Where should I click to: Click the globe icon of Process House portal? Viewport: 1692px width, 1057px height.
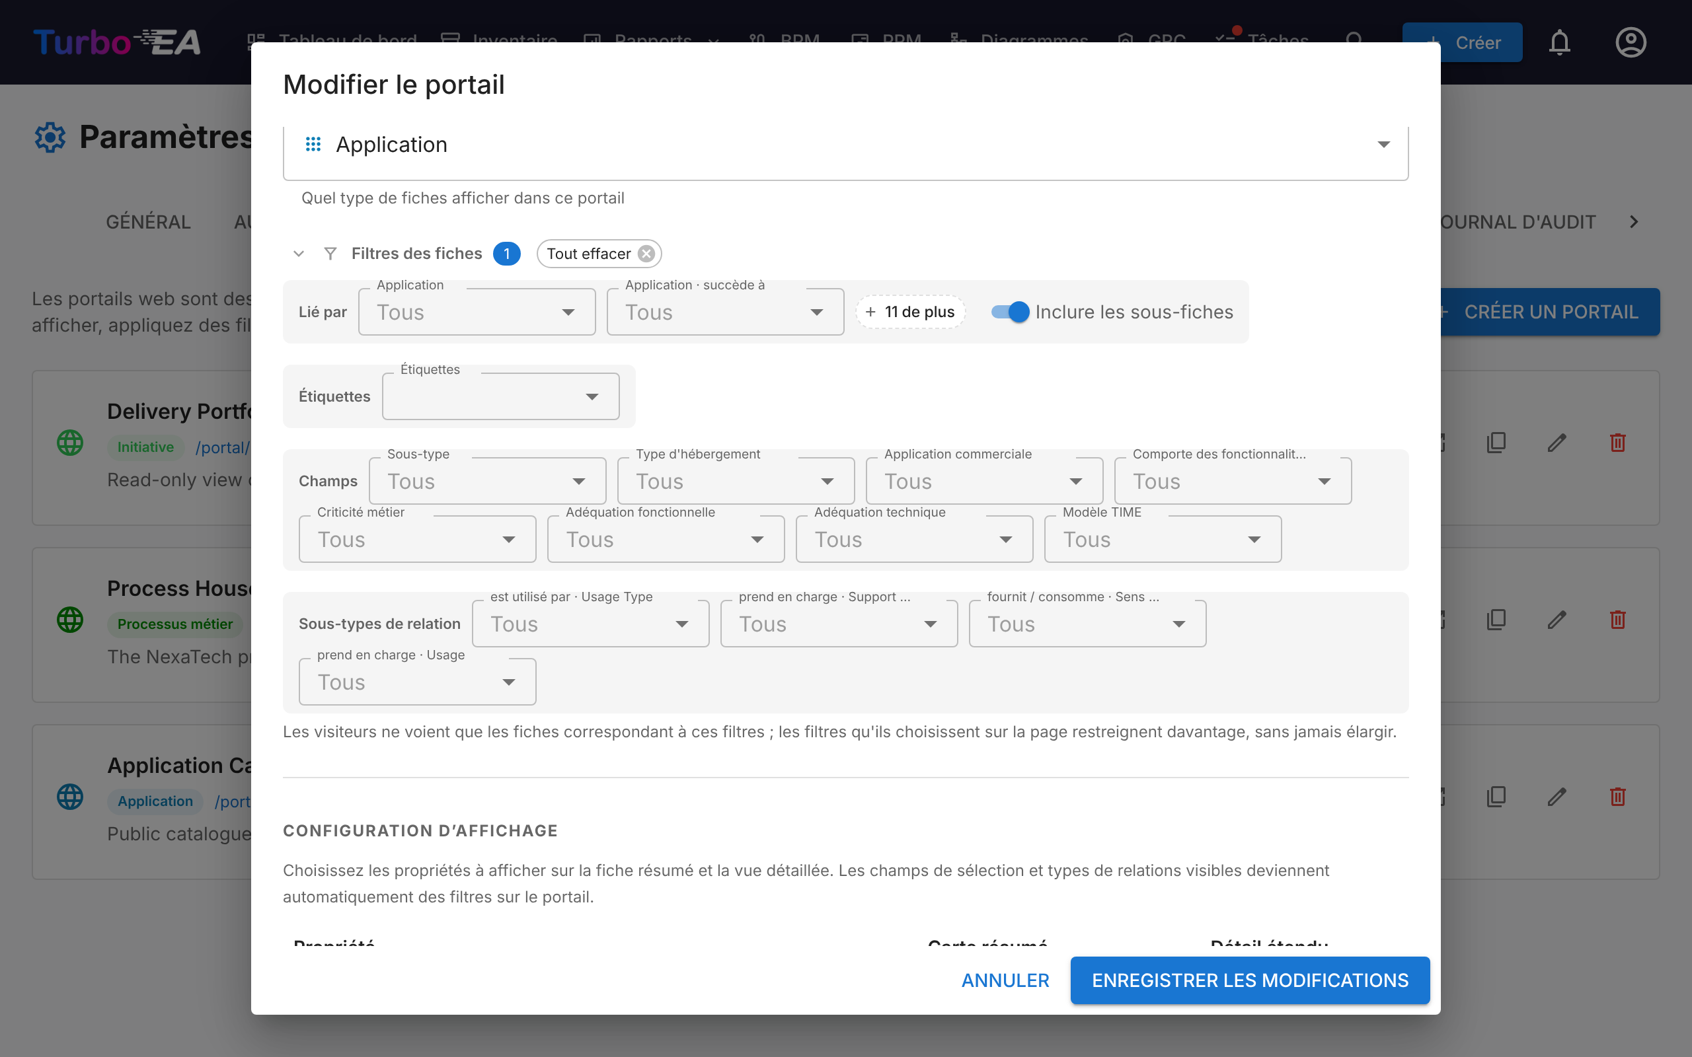click(70, 620)
